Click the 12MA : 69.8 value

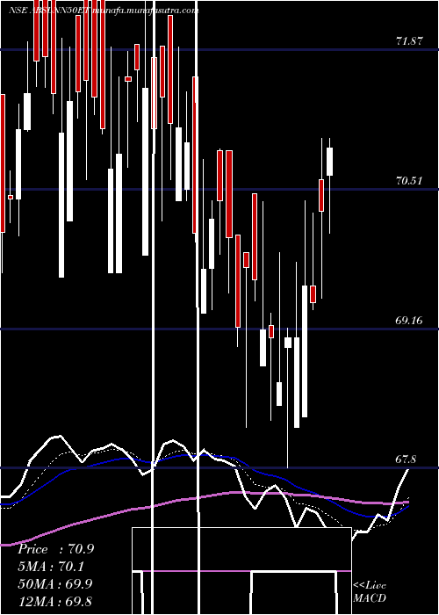(x=55, y=602)
